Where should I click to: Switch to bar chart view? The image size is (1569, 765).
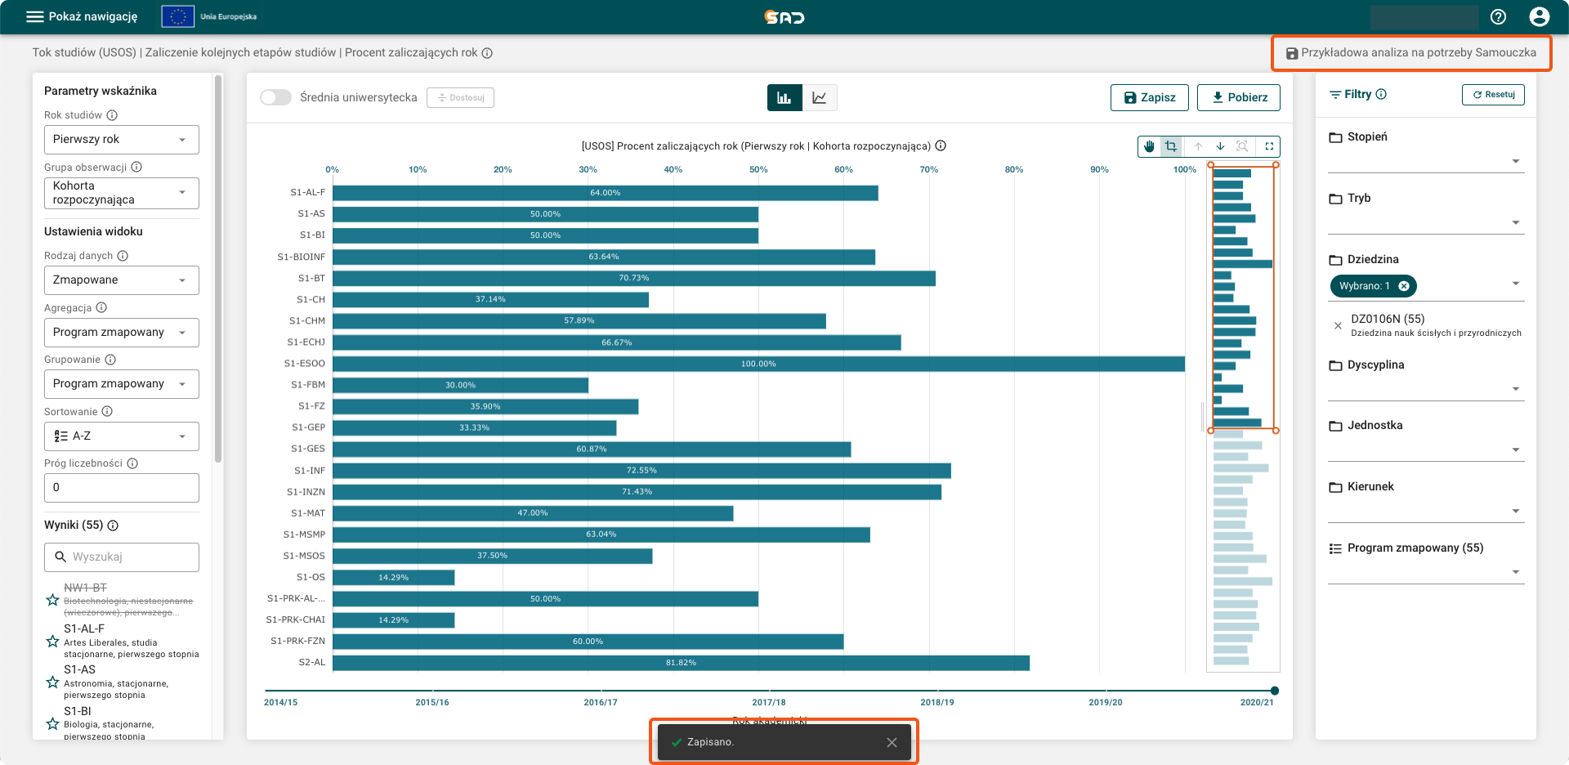(x=784, y=98)
